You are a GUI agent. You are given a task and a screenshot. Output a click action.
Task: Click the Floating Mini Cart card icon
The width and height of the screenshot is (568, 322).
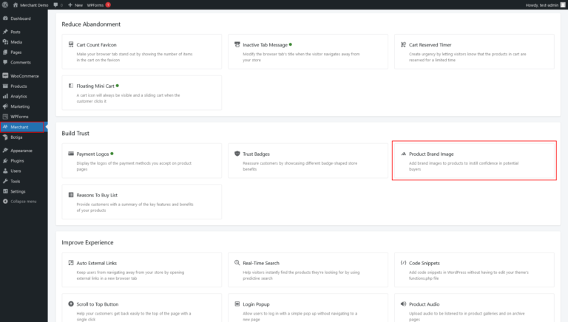coord(71,86)
